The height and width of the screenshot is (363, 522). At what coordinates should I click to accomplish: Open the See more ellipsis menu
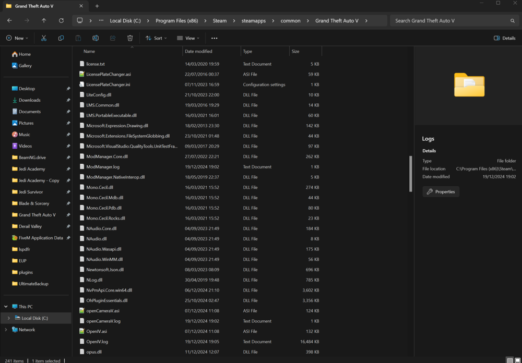(x=213, y=38)
